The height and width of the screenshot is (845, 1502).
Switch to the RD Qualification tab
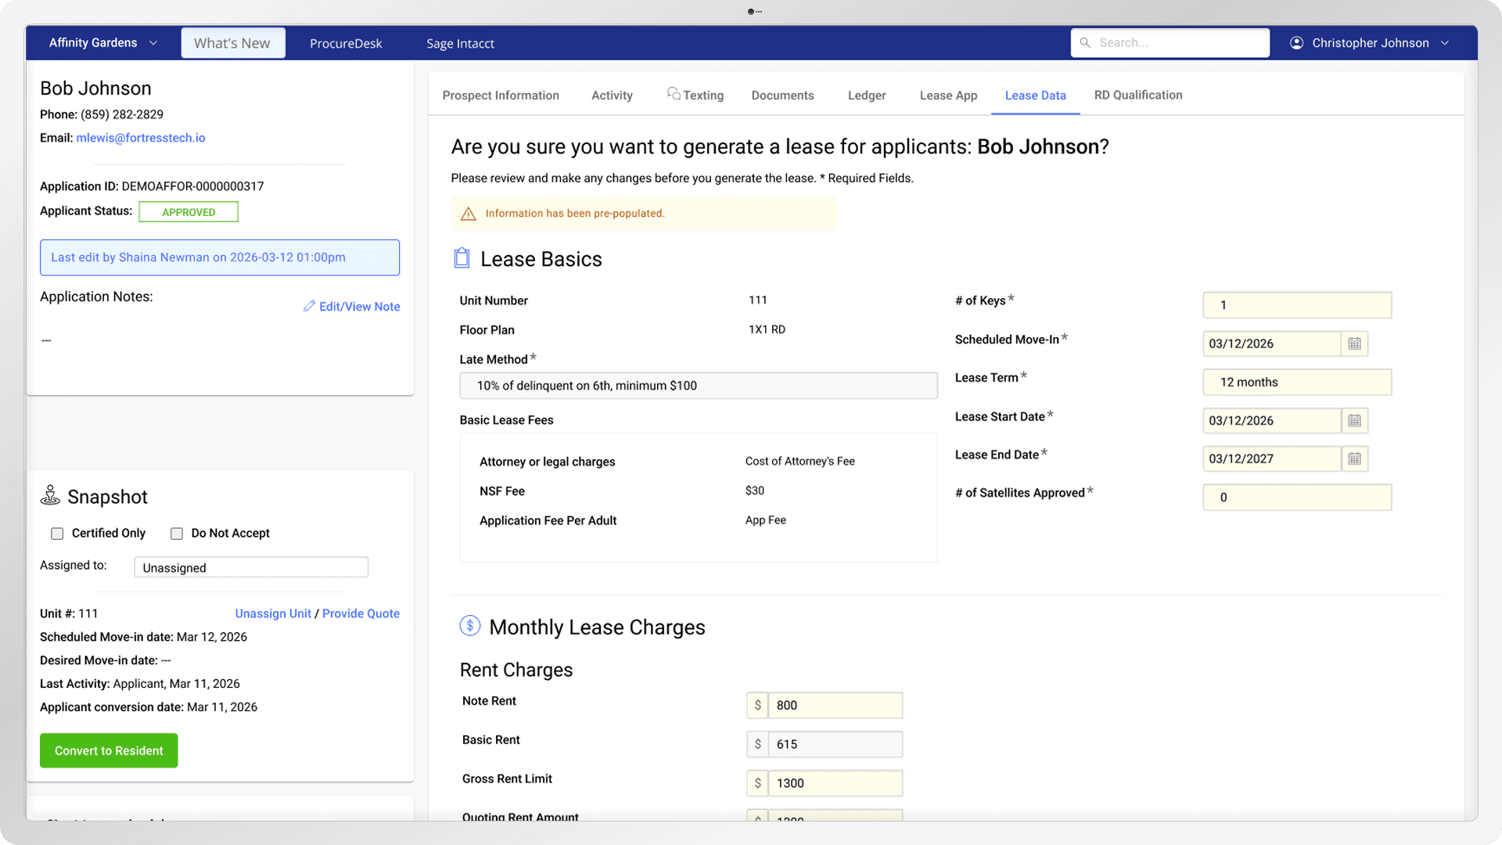pyautogui.click(x=1138, y=95)
